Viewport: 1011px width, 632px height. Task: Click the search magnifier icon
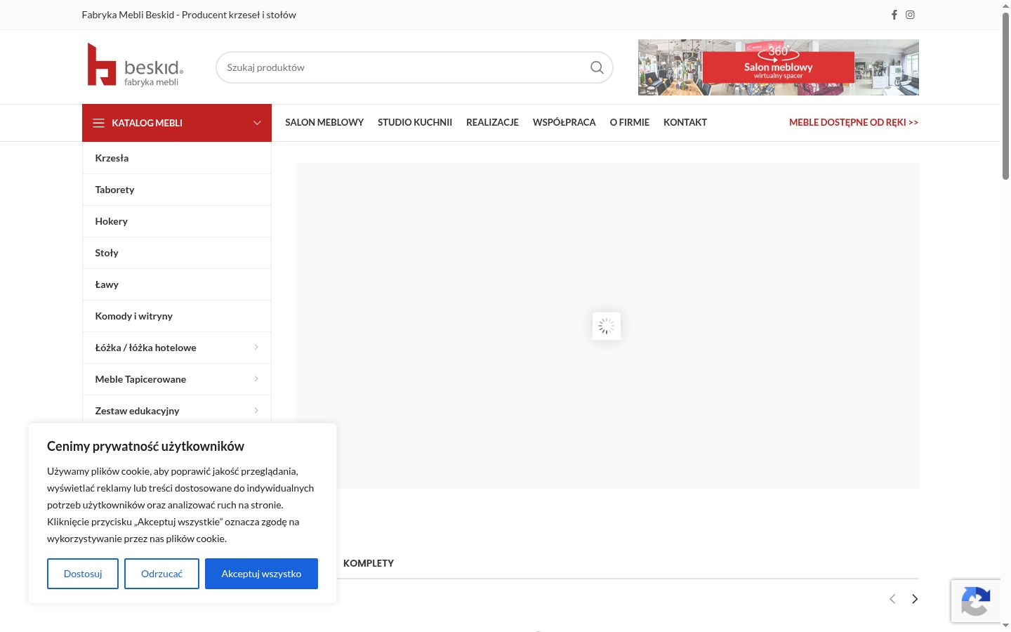click(597, 67)
